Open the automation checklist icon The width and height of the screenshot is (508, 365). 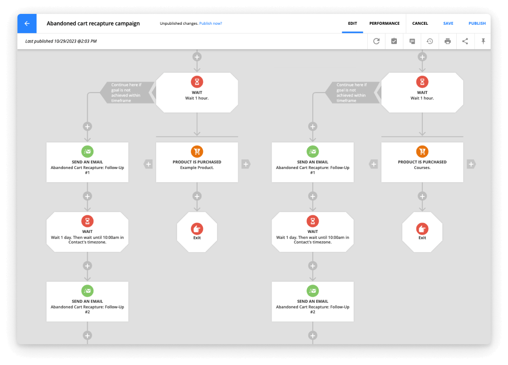click(x=394, y=41)
